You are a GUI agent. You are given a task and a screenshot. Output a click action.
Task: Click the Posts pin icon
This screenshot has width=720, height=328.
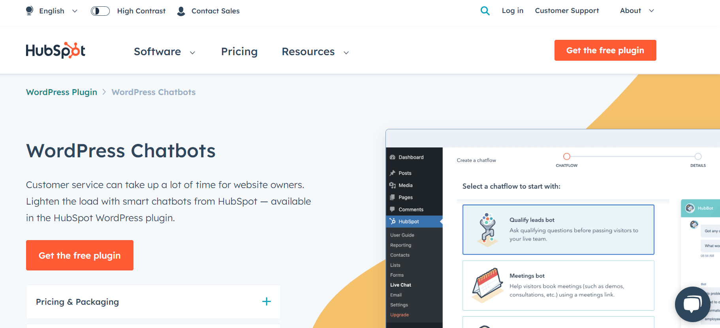pyautogui.click(x=393, y=173)
